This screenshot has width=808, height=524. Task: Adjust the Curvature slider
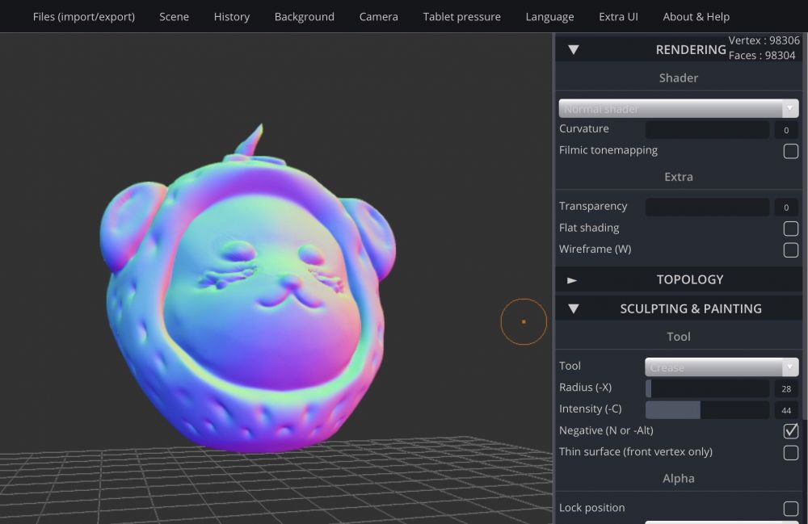click(x=707, y=129)
